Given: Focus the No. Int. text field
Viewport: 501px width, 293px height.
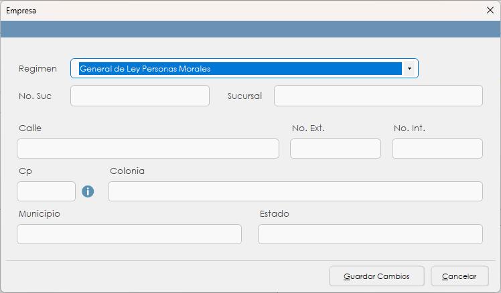Looking at the screenshot, I should (437, 149).
